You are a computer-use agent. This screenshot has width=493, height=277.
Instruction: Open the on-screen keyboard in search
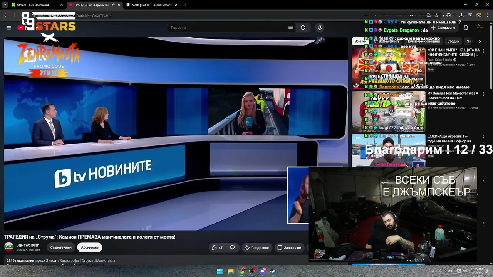(x=291, y=28)
